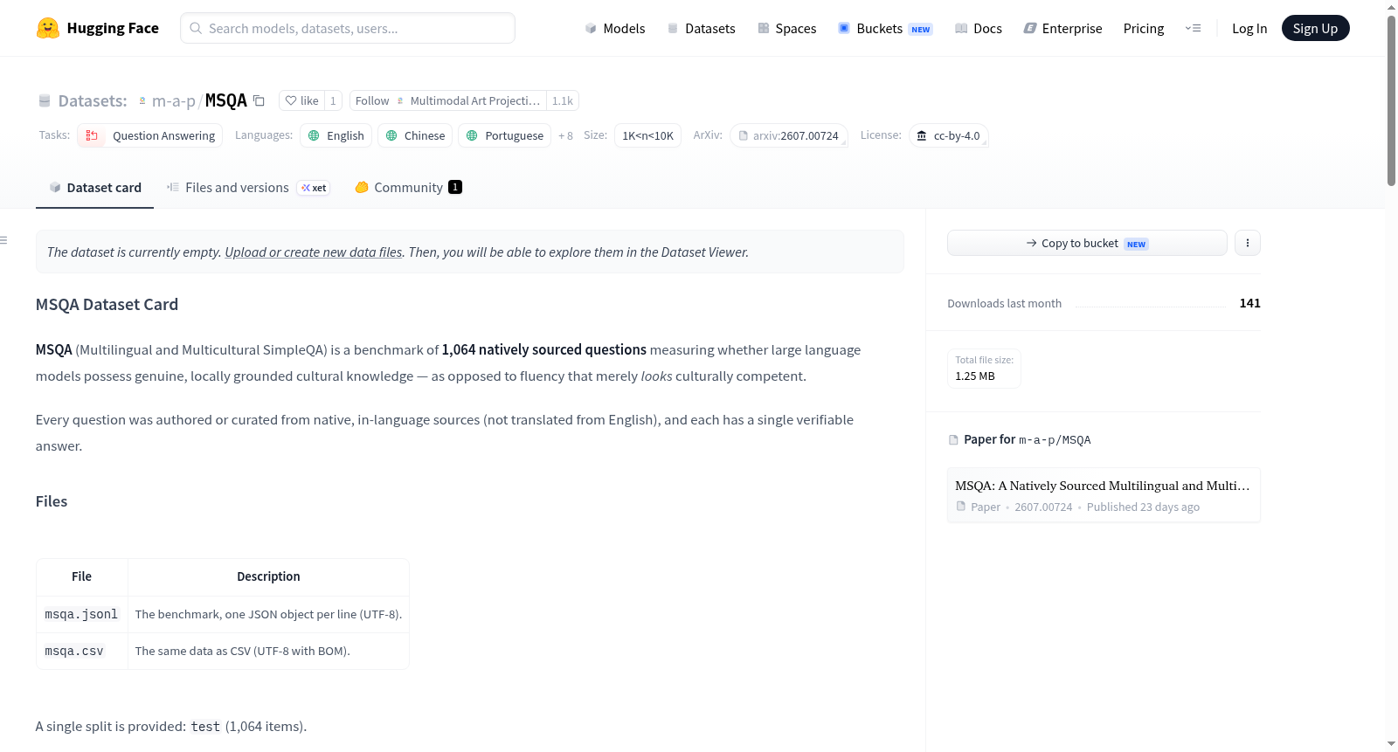Image resolution: width=1398 pixels, height=752 pixels.
Task: Open Upload or create new data files link
Action: point(314,252)
